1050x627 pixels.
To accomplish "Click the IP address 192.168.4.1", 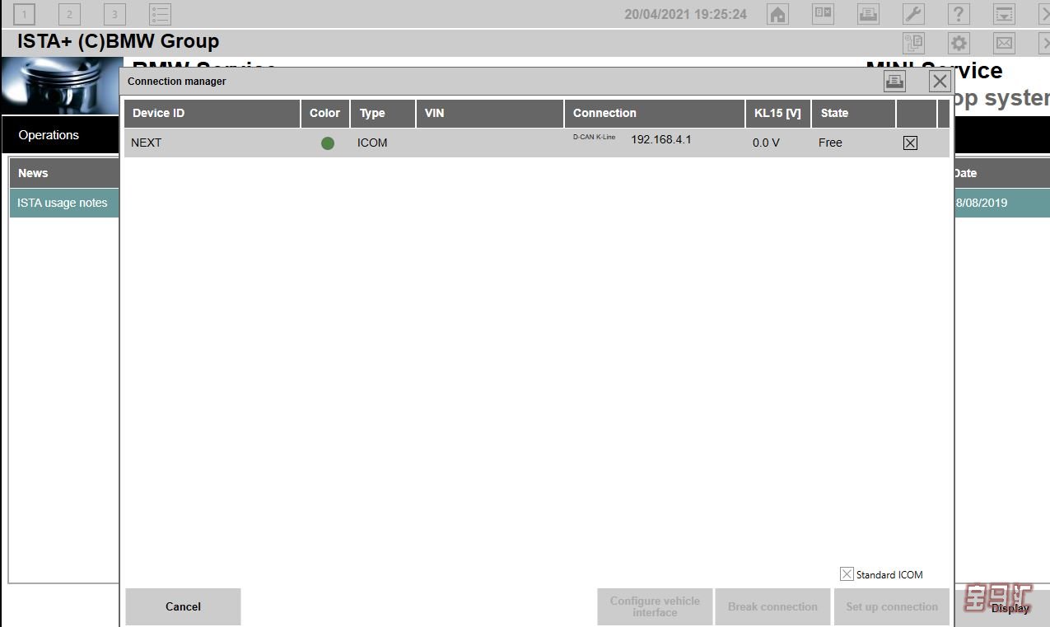I will 661,139.
